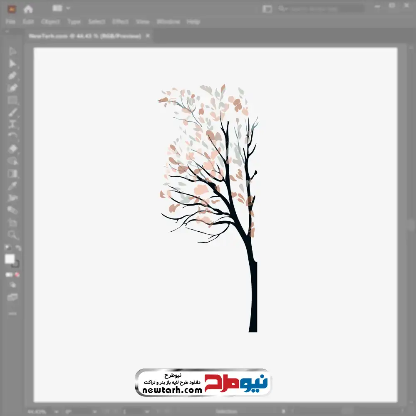The height and width of the screenshot is (416, 416).
Task: Select the Direct Selection tool
Action: pyautogui.click(x=12, y=64)
